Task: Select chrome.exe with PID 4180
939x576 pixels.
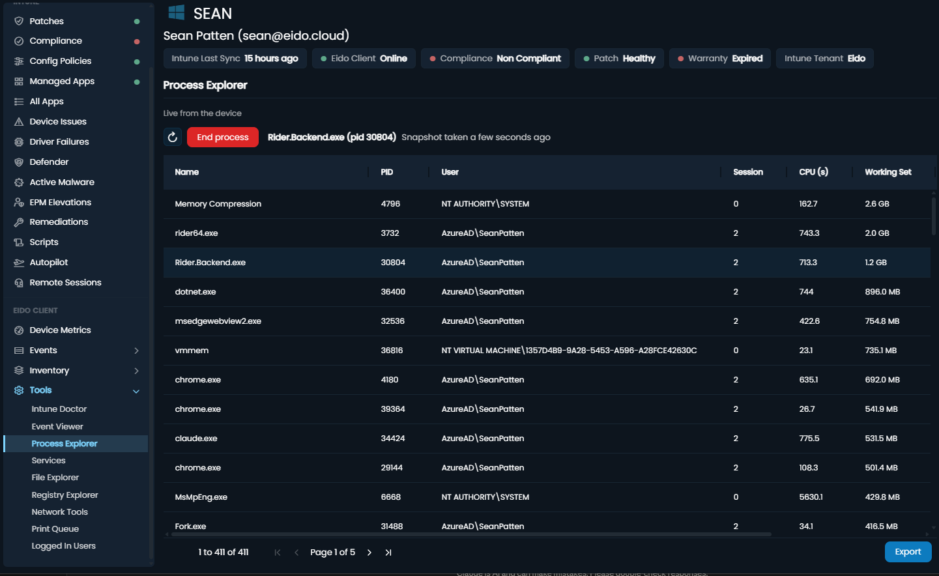Action: click(x=547, y=380)
